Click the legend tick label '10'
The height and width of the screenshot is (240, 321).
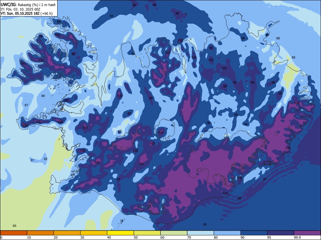coord(29,237)
